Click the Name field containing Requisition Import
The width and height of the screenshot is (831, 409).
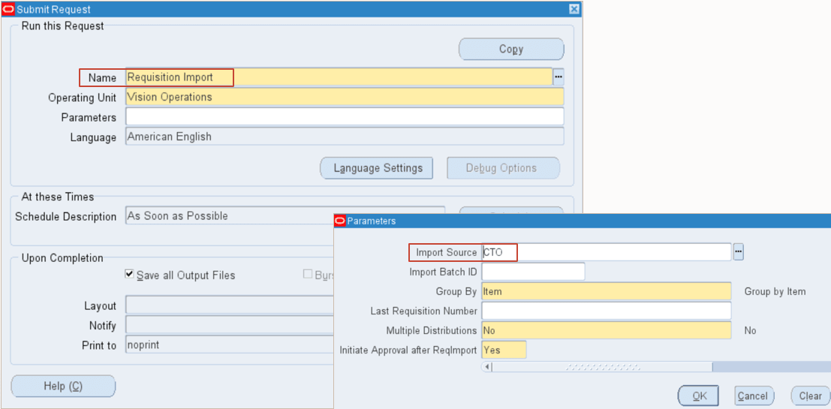[339, 77]
